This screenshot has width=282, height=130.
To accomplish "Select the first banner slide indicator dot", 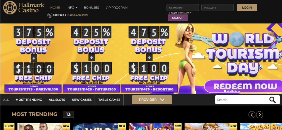I will [225, 91].
